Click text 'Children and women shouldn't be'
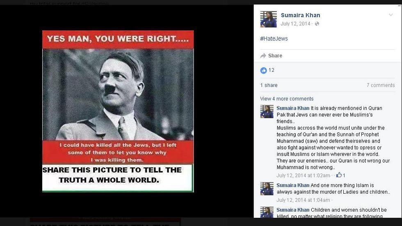402x226 pixels. point(349,210)
